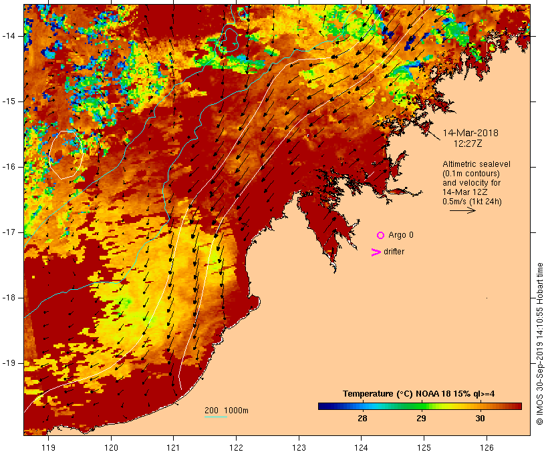
Task: Click the temperature color bar at 30
Action: (x=480, y=406)
